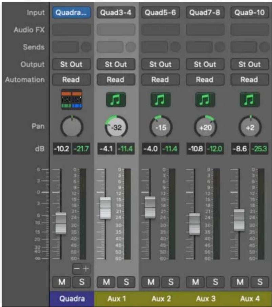
Task: Open Quadra's St Out output menu
Action: point(71,64)
